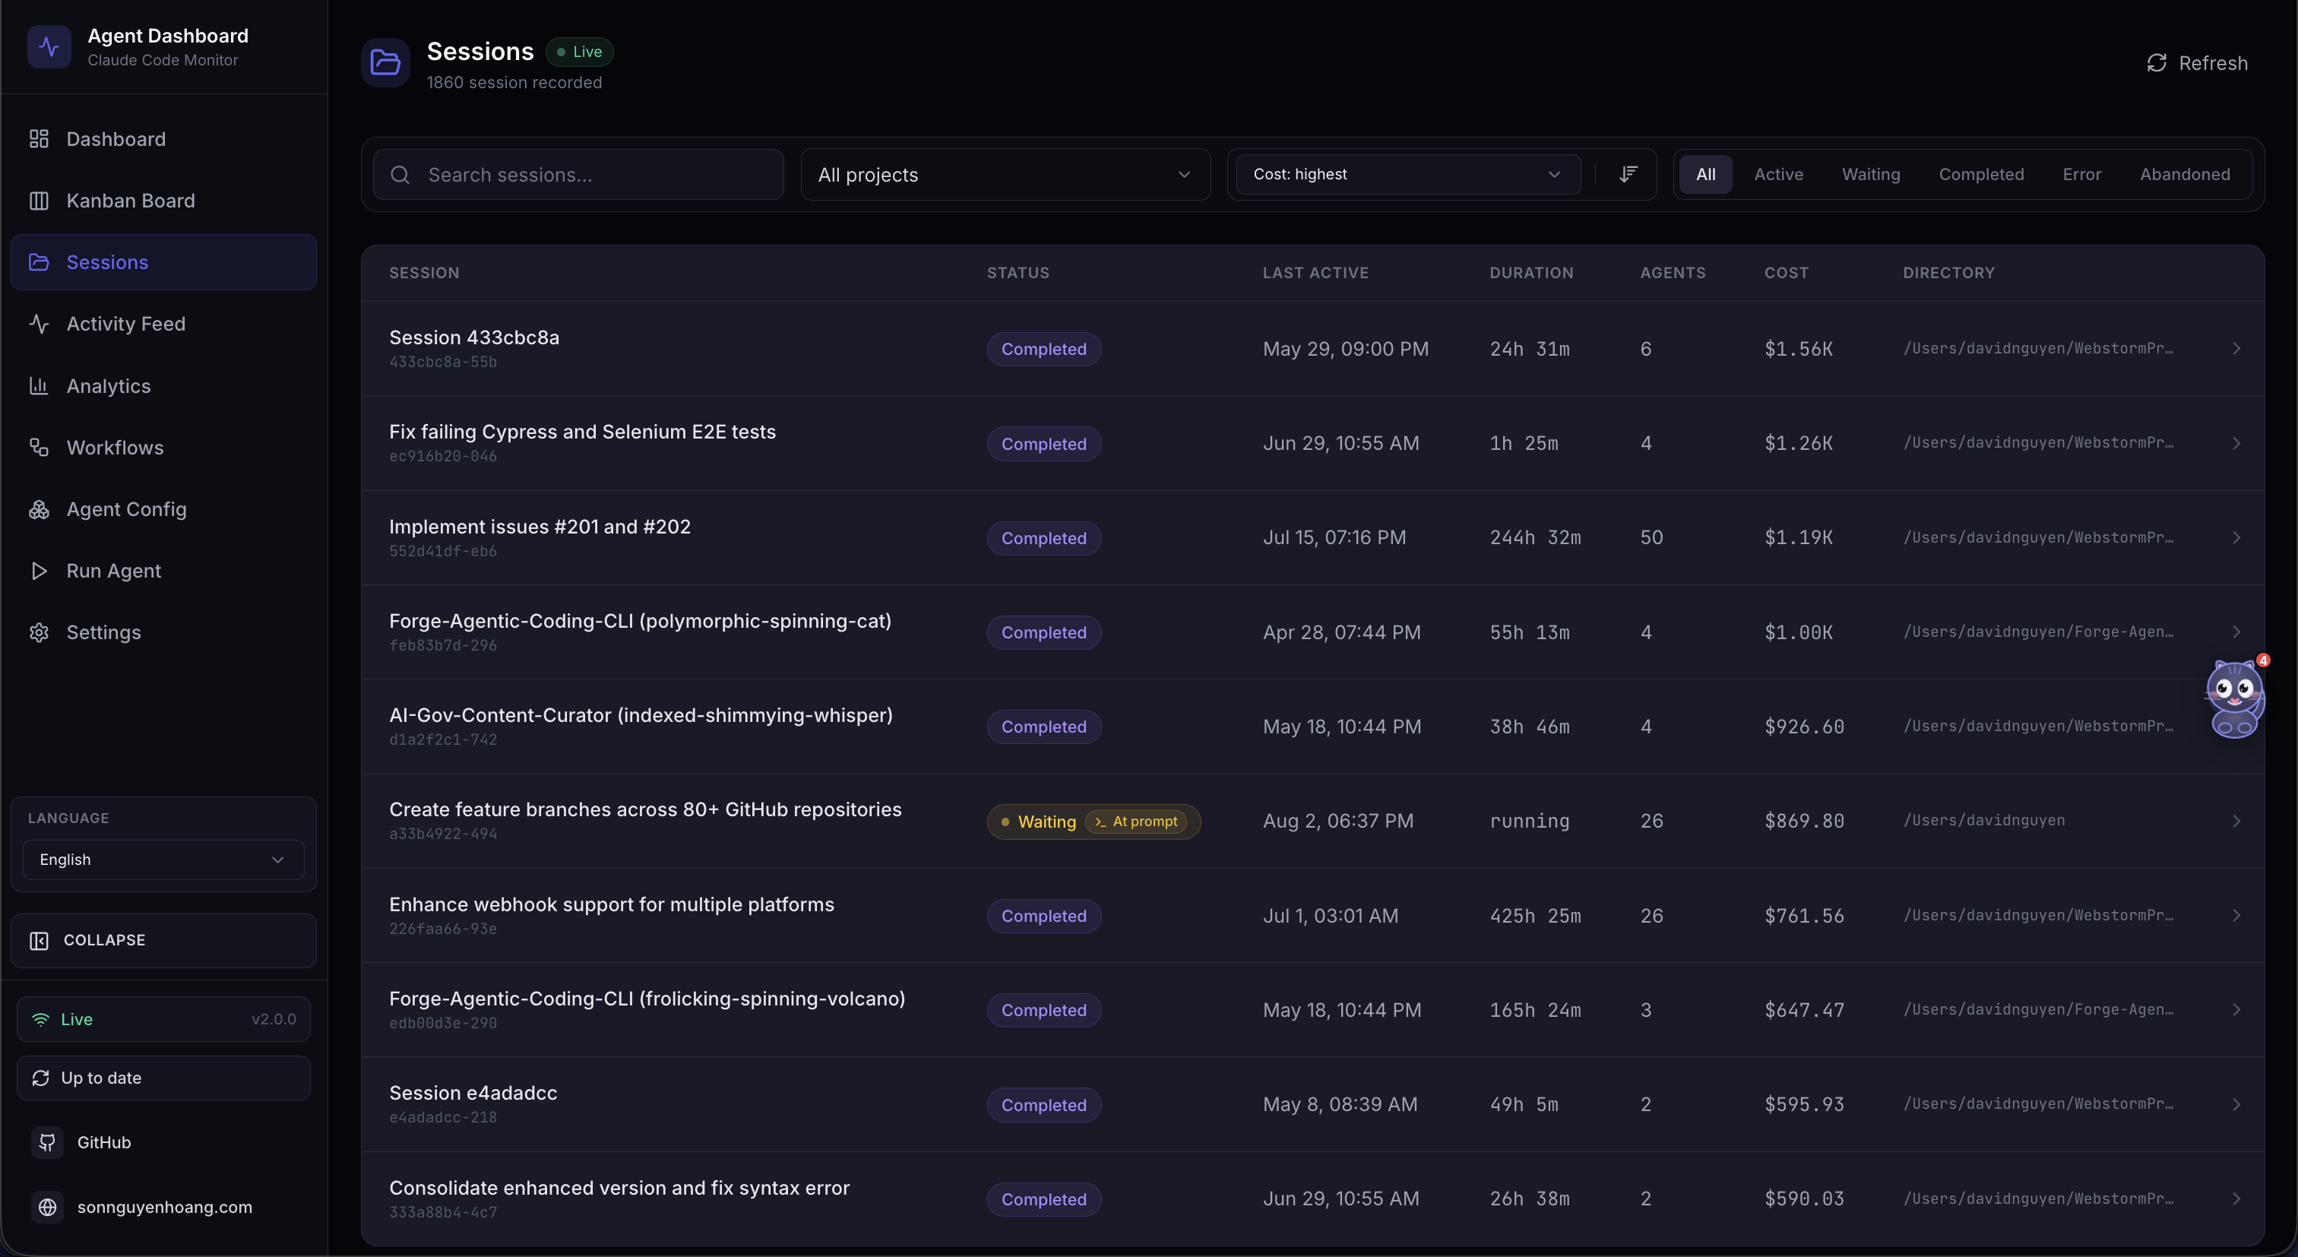2298x1257 pixels.
Task: Click 'Fix failing Cypress and Selenium E2E tests'
Action: click(583, 432)
